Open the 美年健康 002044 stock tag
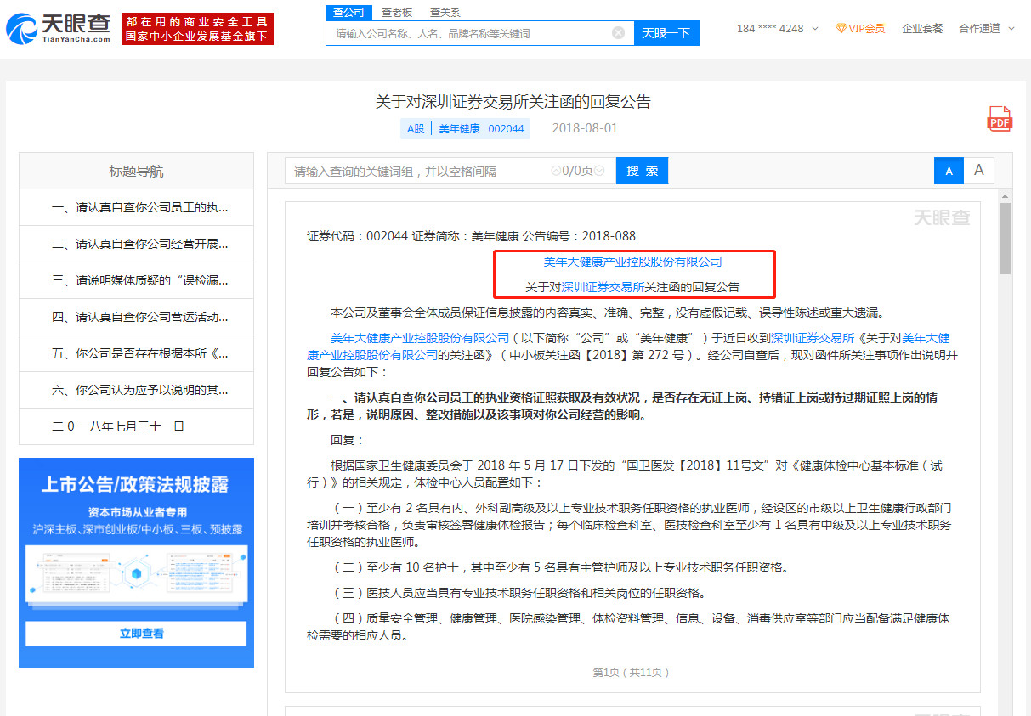The height and width of the screenshot is (716, 1031). coord(481,128)
